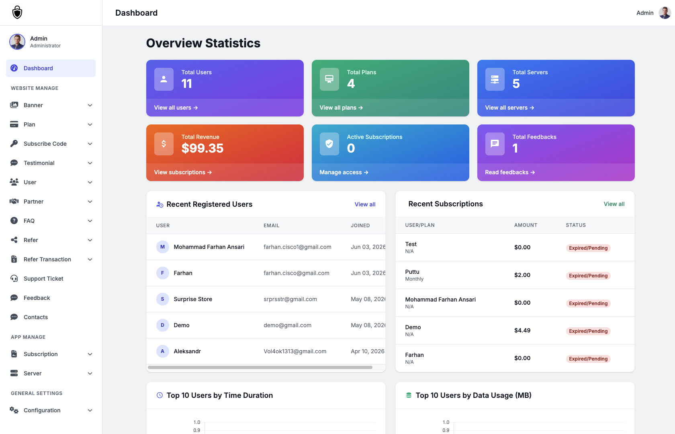Click the Total Feedbacks chat icon
The width and height of the screenshot is (675, 434).
[495, 144]
